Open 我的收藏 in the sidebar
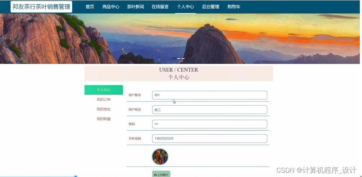This screenshot has height=177, width=362. [104, 119]
